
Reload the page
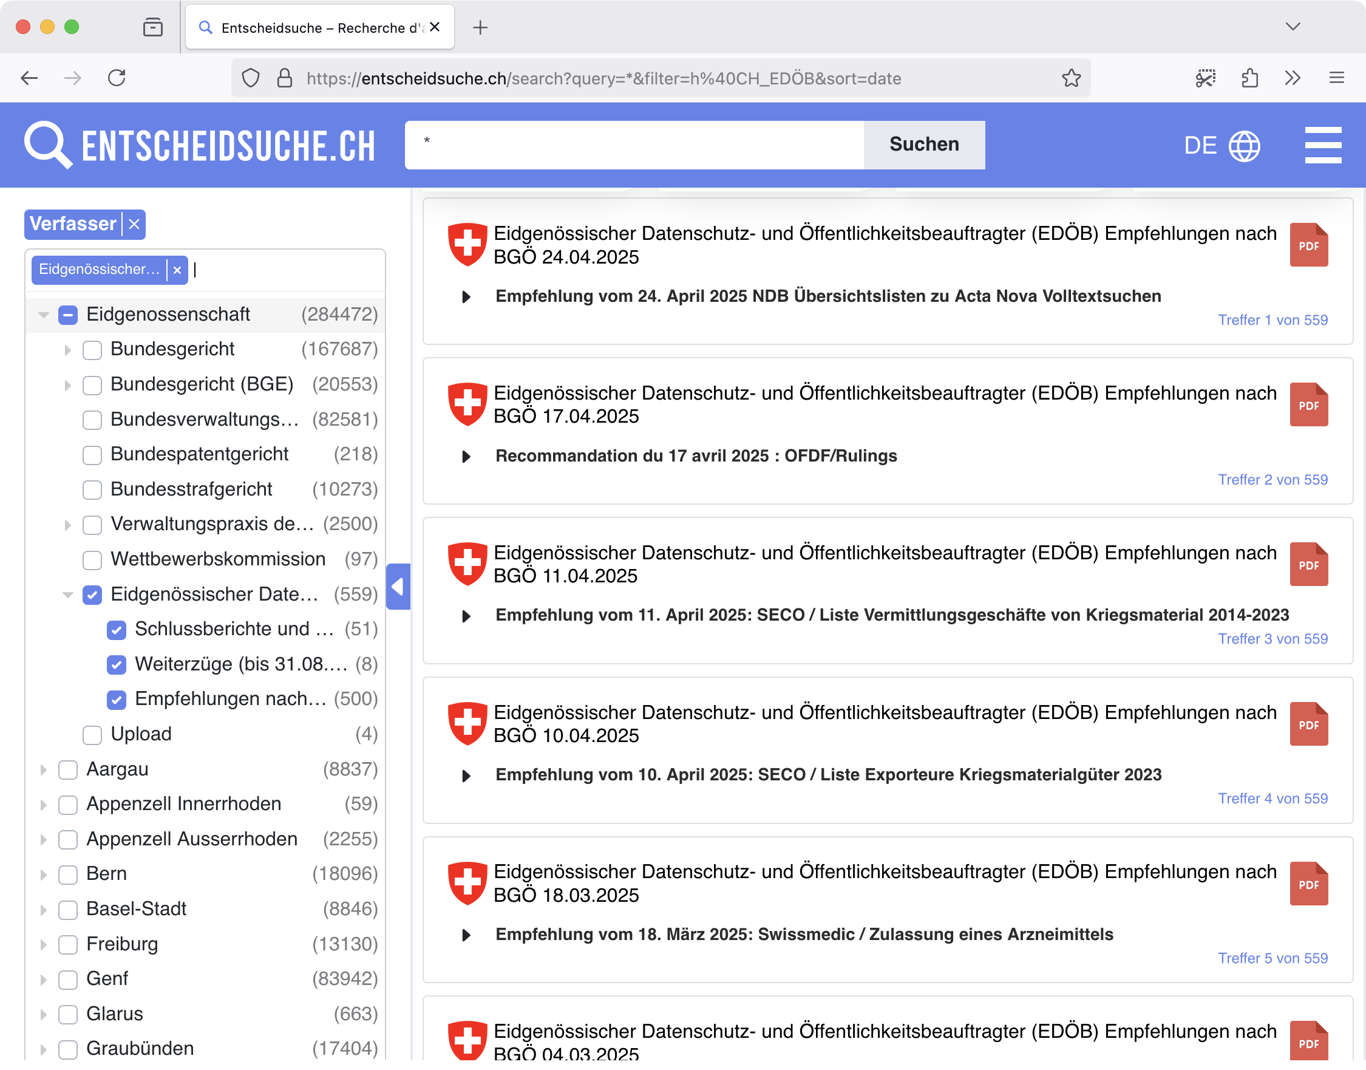tap(117, 78)
